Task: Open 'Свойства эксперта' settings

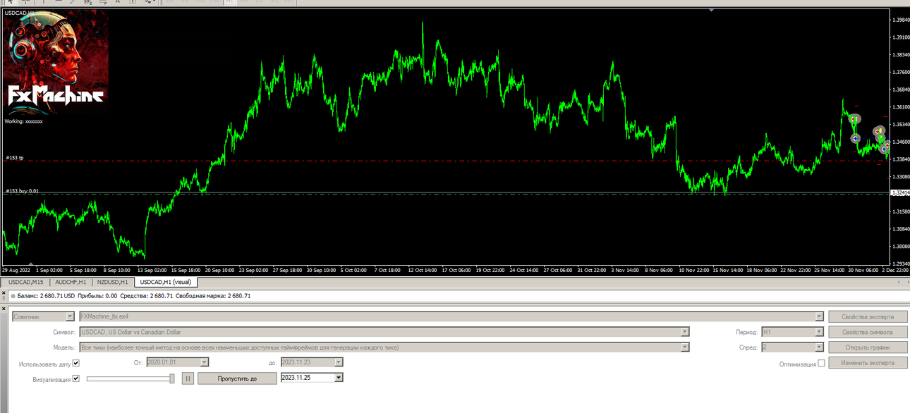Action: tap(868, 316)
